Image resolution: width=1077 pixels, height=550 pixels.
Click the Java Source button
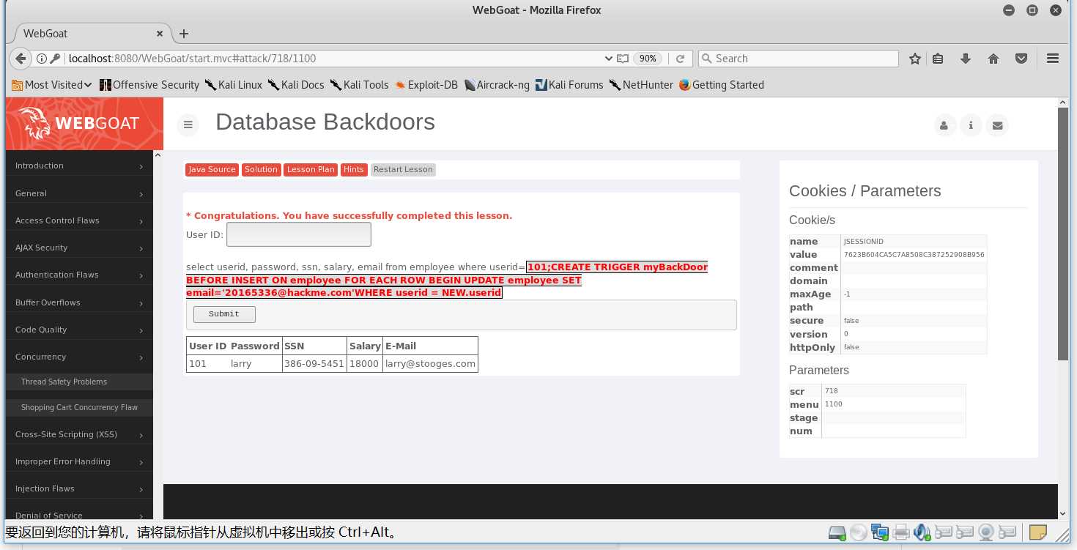tap(212, 169)
